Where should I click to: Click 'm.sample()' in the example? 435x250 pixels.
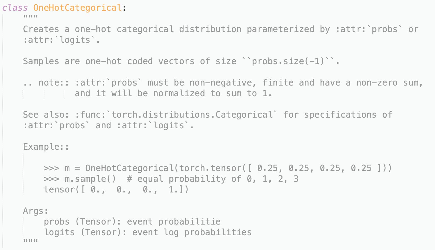tap(90, 179)
